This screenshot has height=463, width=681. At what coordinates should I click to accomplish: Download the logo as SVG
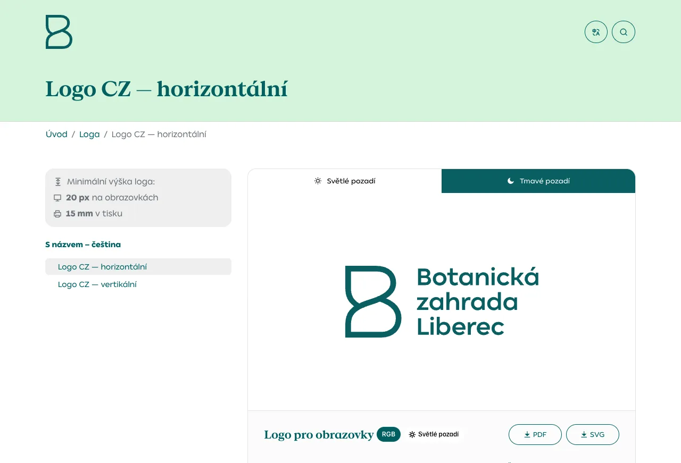593,434
